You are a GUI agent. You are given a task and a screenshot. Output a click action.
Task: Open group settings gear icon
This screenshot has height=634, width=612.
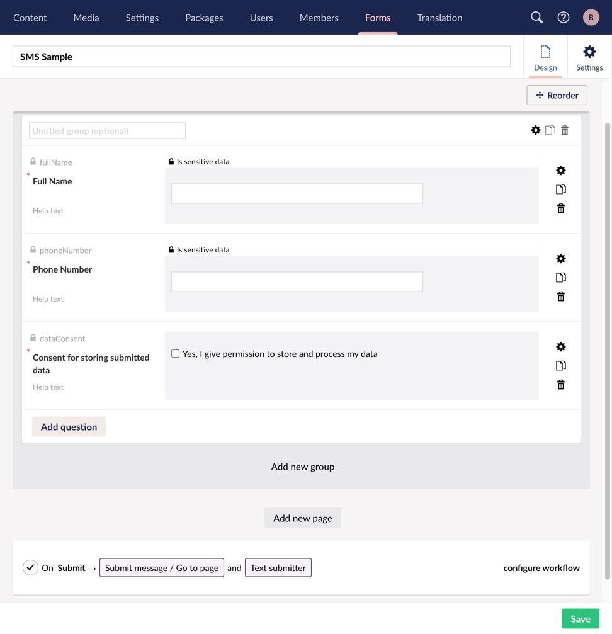pyautogui.click(x=535, y=130)
